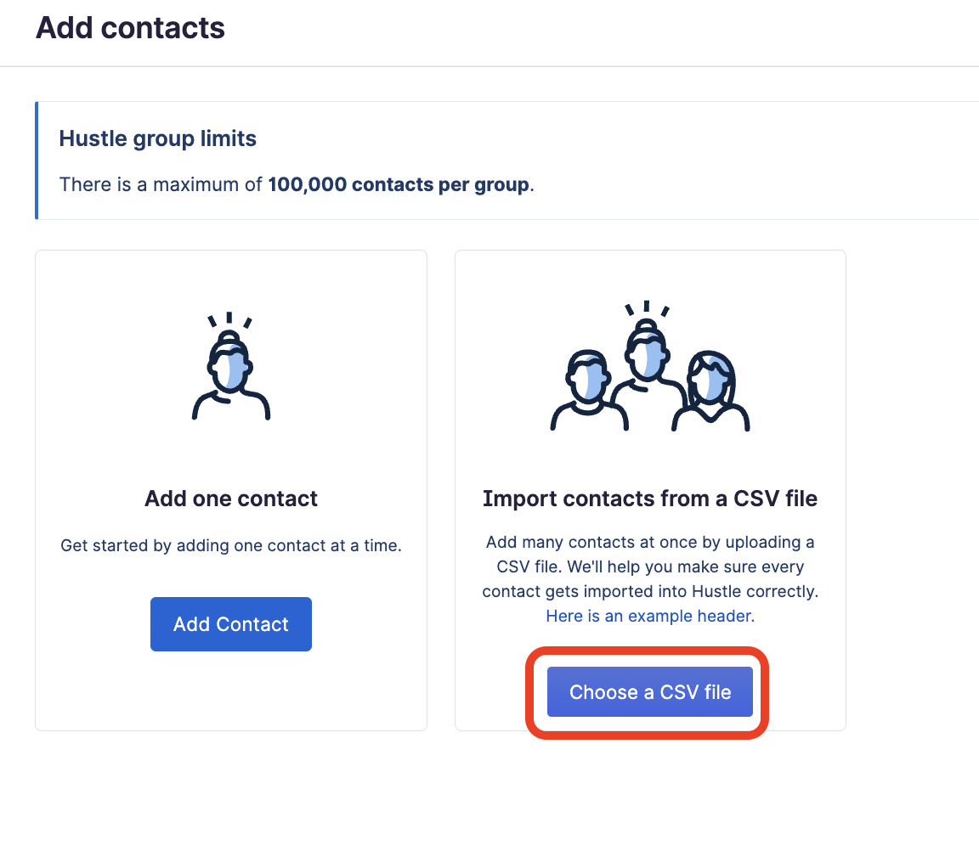Click the single person icon
The height and width of the screenshot is (851, 979).
(x=231, y=374)
